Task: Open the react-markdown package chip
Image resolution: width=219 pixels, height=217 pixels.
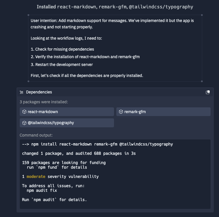Action: point(67,112)
